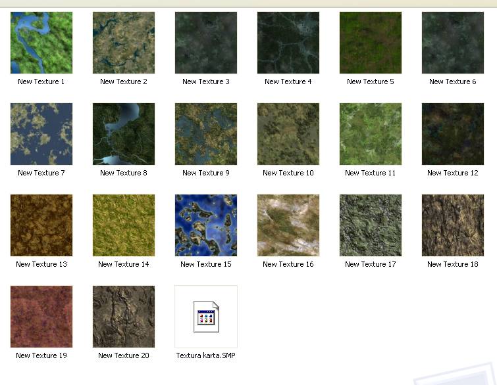Click the 'New Texture 11' file name
This screenshot has width=497, height=385.
[371, 173]
